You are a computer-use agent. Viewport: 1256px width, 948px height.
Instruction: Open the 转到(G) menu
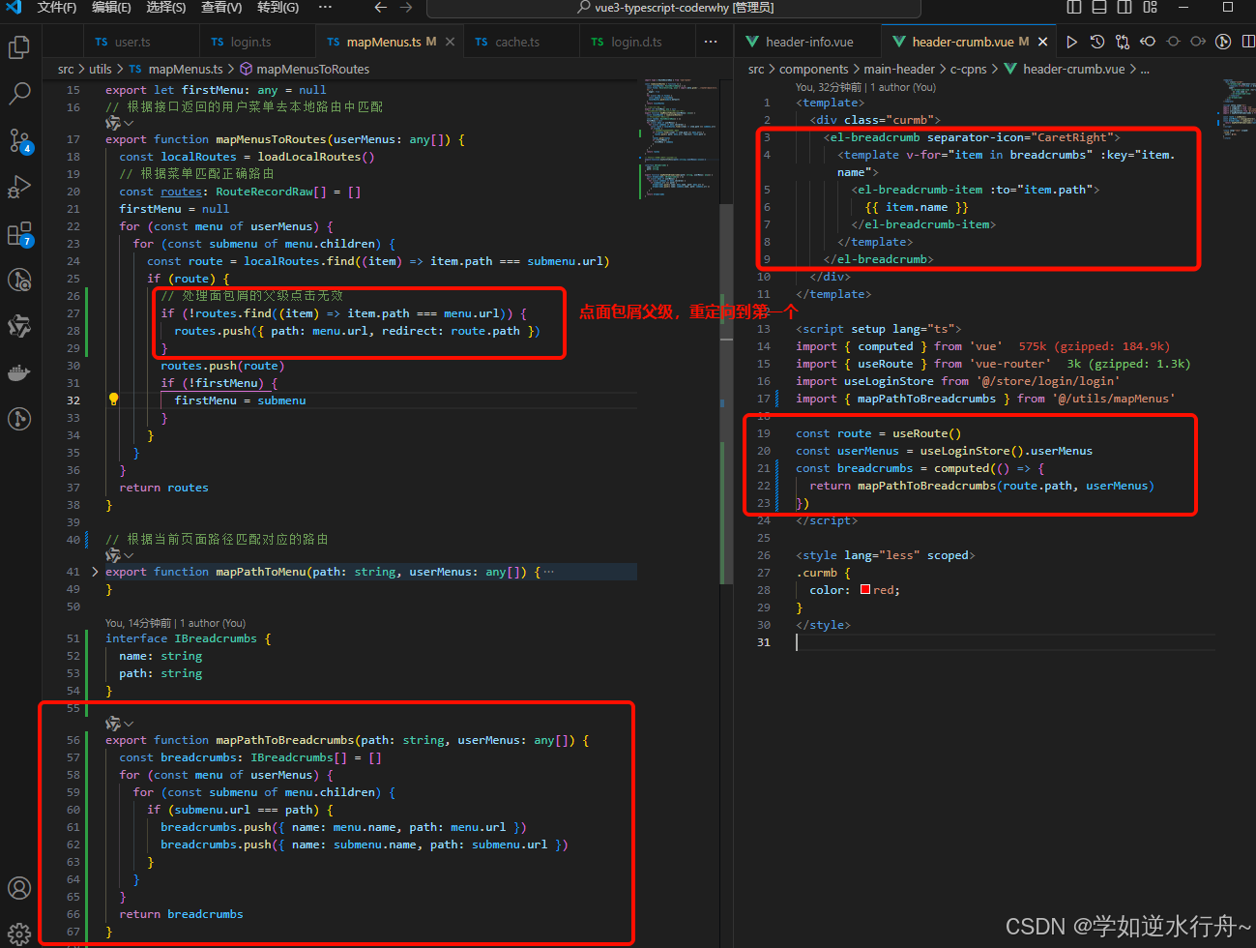click(x=278, y=7)
